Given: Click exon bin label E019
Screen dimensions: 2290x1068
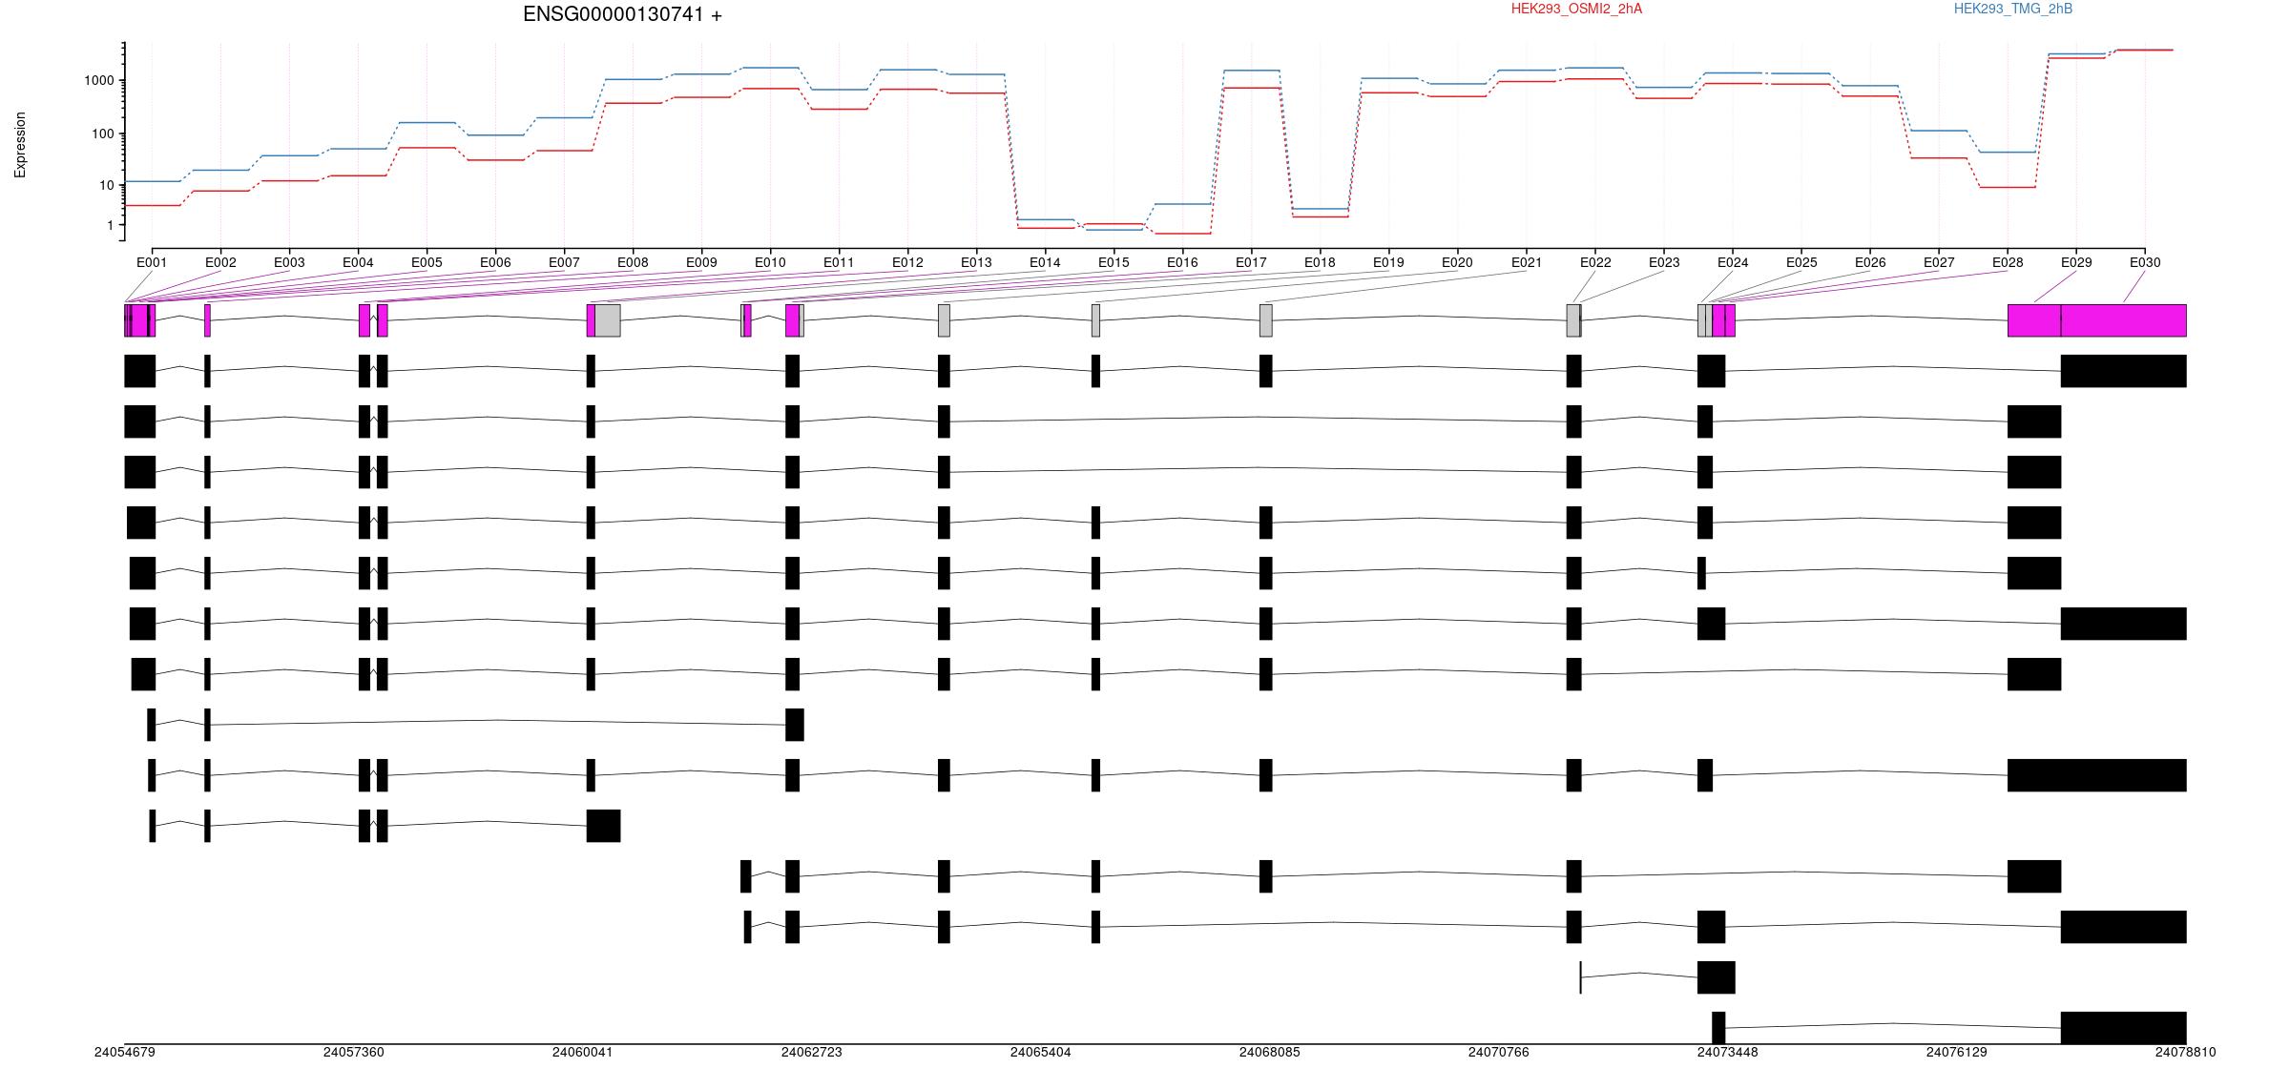Looking at the screenshot, I should pos(1388,262).
